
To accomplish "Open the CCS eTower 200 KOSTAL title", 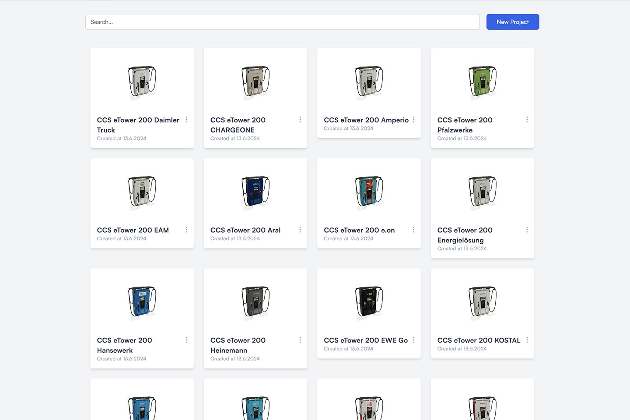I will (479, 340).
